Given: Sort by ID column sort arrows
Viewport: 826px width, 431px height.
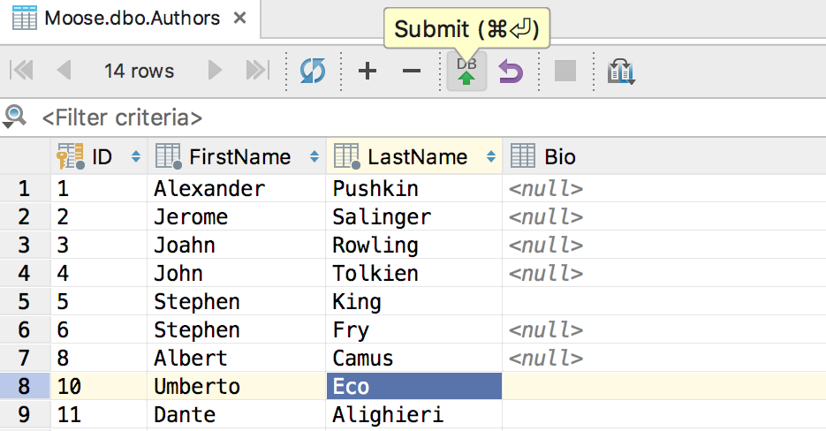Looking at the screenshot, I should coord(136,156).
